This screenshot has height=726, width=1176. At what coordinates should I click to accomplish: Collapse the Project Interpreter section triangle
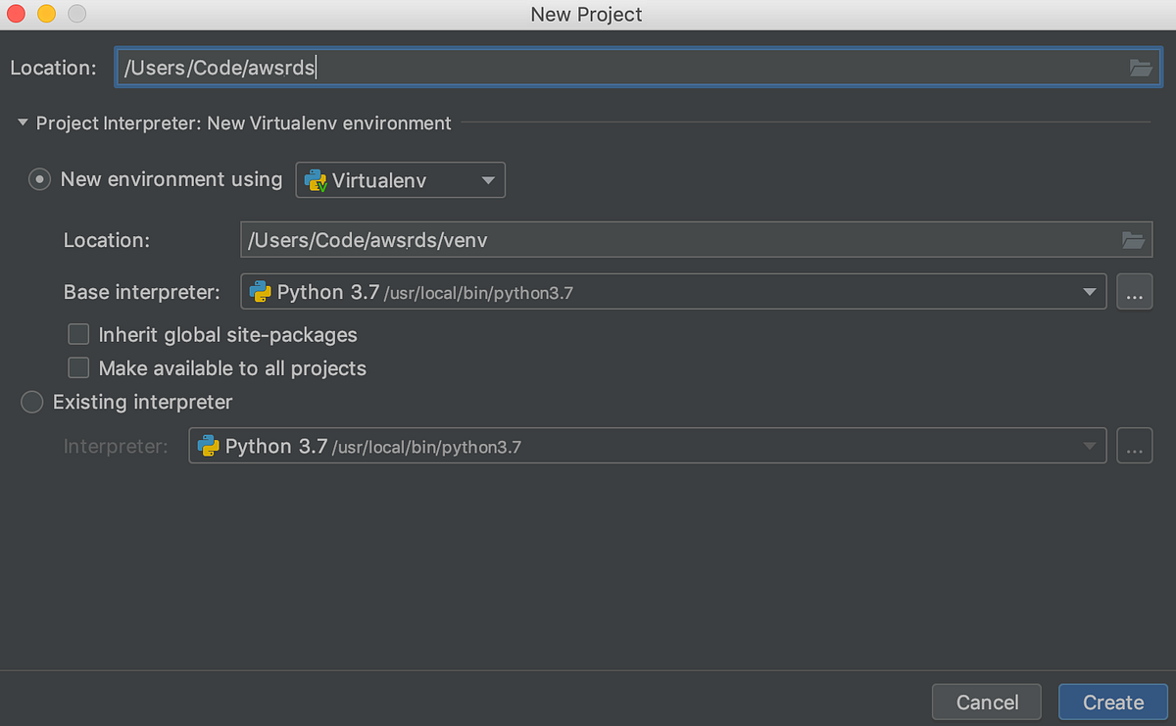pos(23,123)
